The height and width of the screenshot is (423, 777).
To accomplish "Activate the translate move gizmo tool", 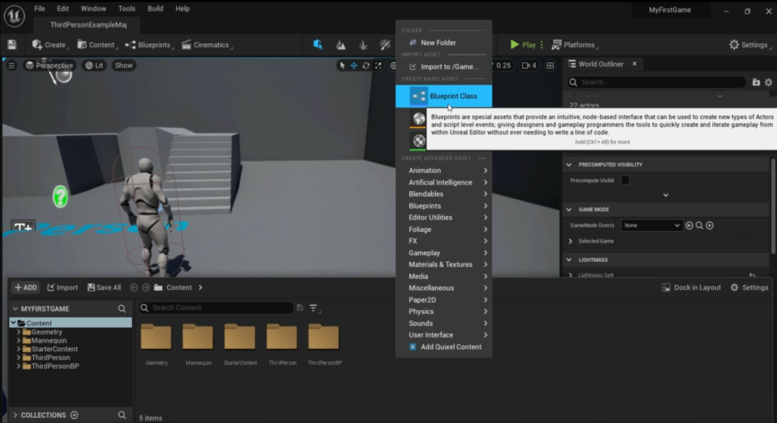I will [x=354, y=66].
